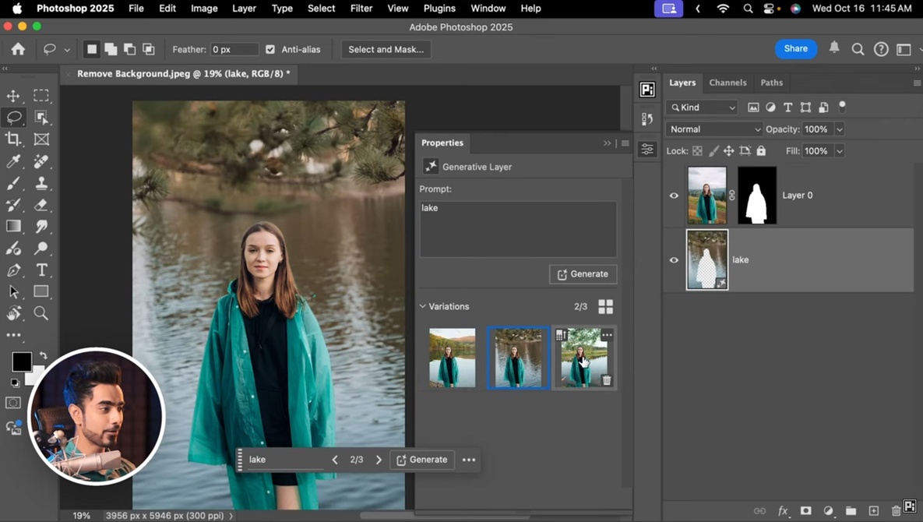The image size is (923, 522).
Task: Switch to the Channels tab
Action: (727, 83)
